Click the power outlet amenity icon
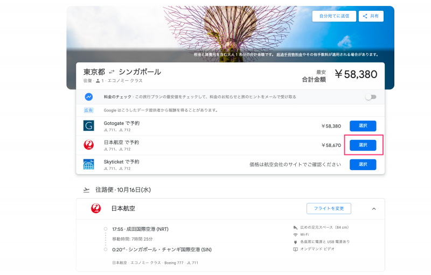The image size is (431, 275). pyautogui.click(x=295, y=242)
